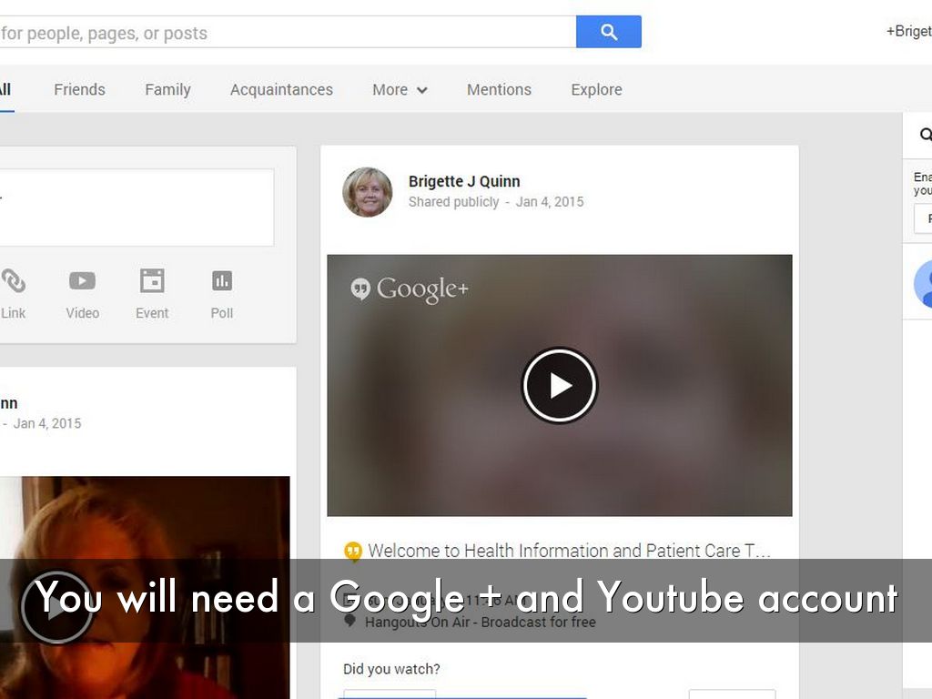Add a Link attachment icon

pos(13,280)
